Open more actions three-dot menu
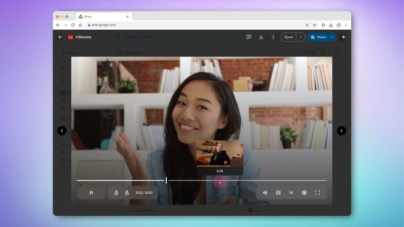 (x=273, y=37)
